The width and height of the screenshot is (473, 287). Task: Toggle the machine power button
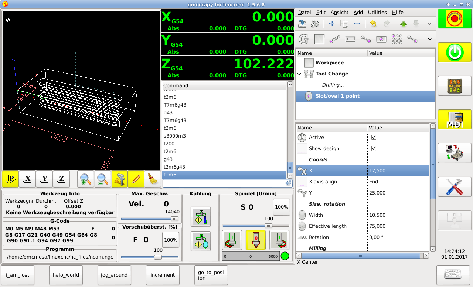pyautogui.click(x=455, y=53)
